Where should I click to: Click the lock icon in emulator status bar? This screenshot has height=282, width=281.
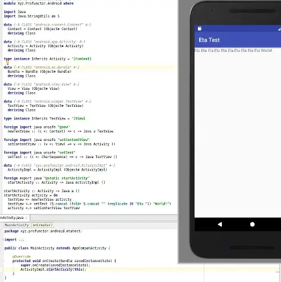point(200,28)
